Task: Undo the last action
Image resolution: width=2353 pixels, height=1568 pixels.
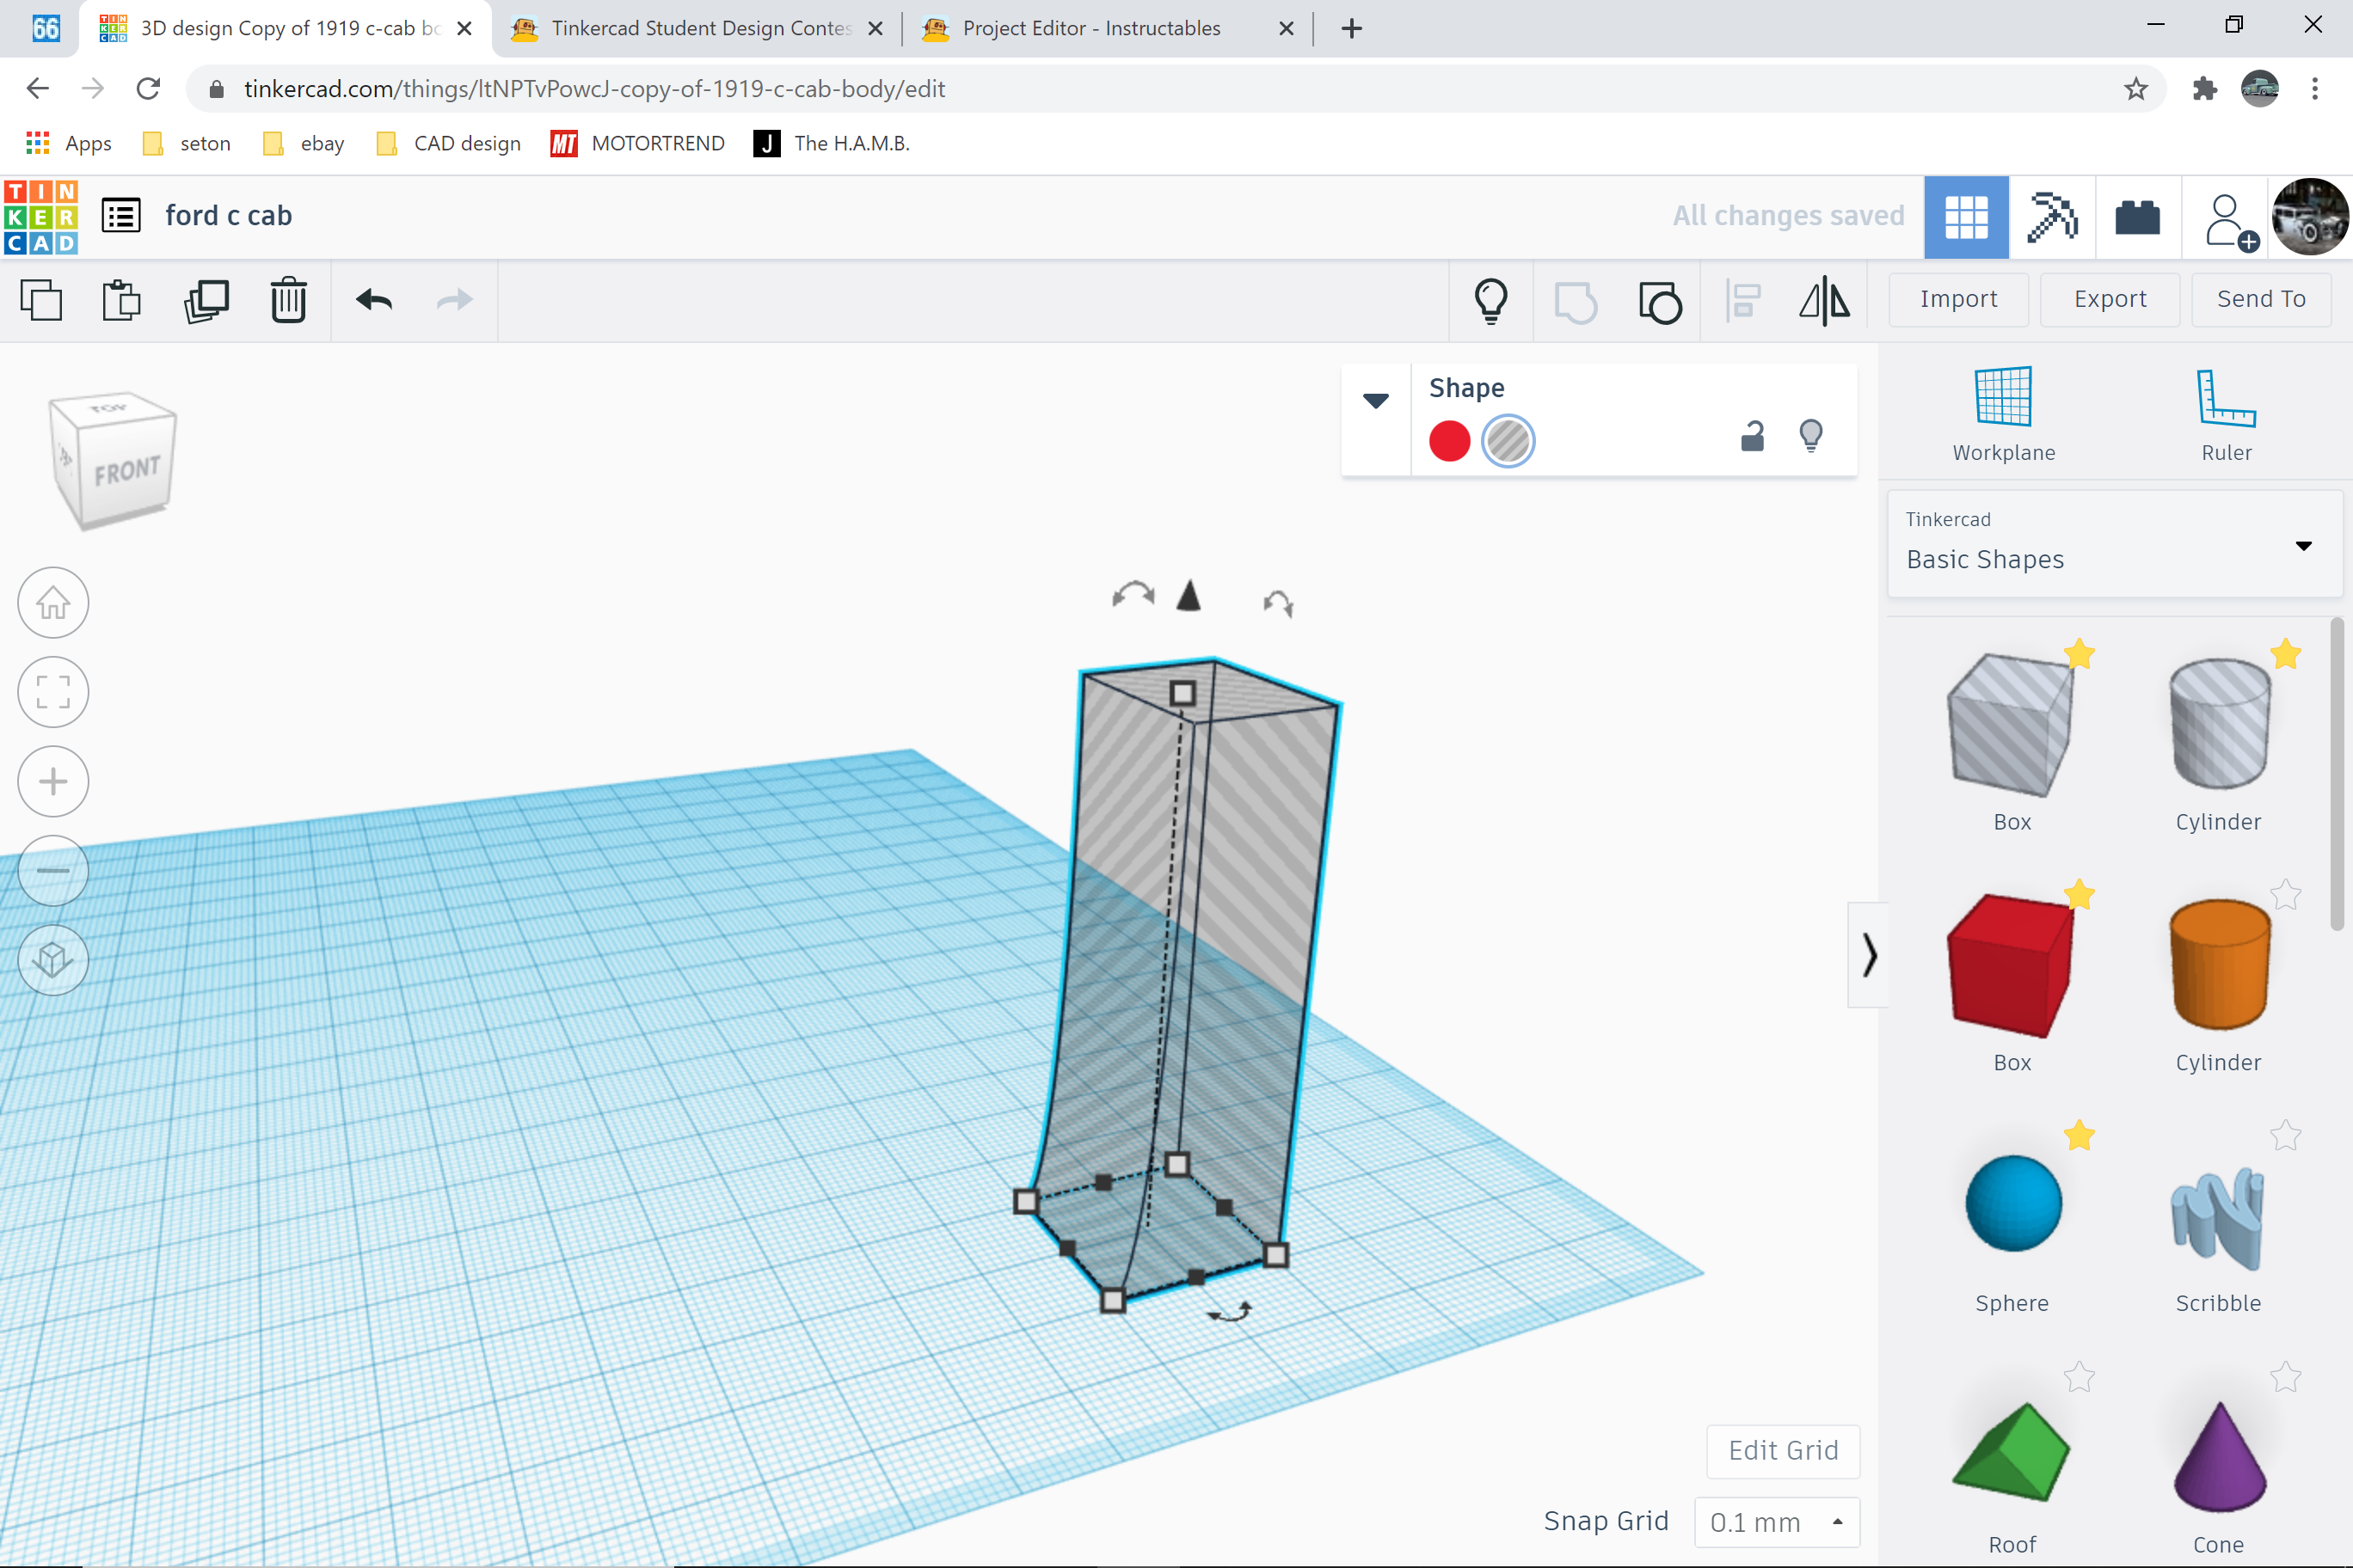Action: (374, 300)
